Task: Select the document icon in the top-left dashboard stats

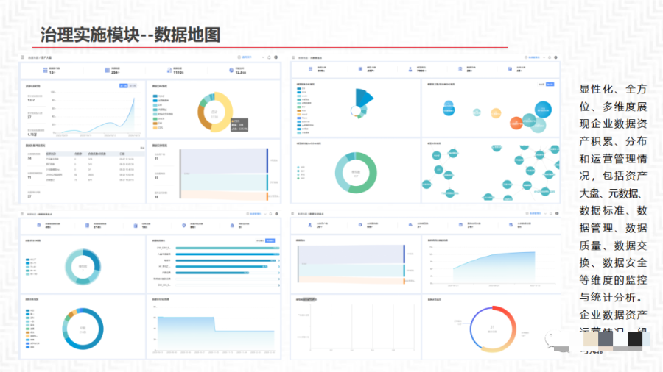Action: point(169,71)
